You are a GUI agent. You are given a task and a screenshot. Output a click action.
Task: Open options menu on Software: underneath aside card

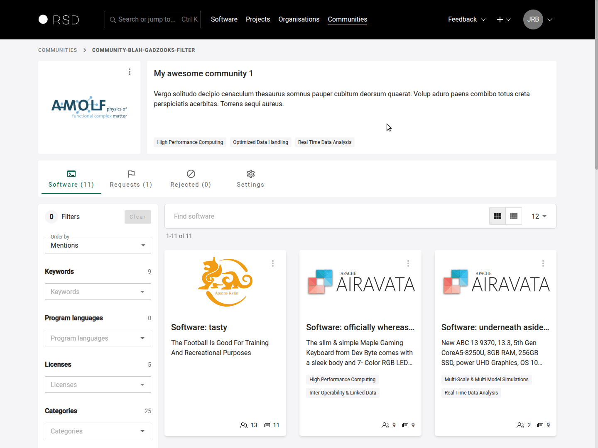click(543, 263)
